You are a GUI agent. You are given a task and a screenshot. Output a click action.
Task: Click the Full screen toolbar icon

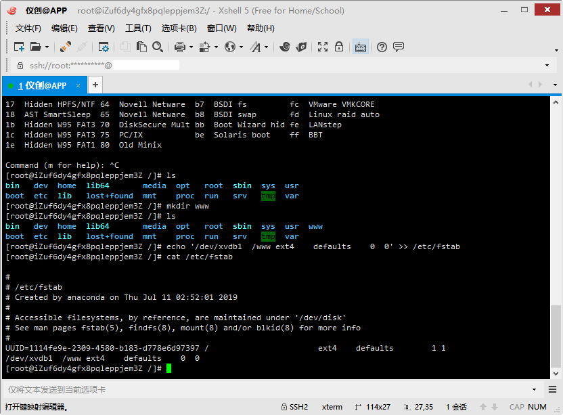(322, 47)
